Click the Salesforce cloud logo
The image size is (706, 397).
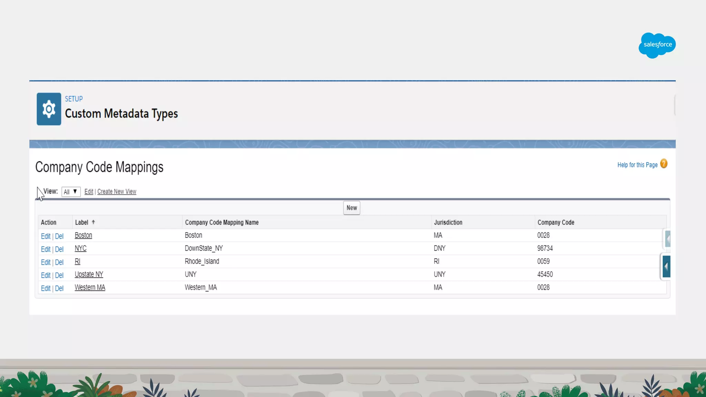click(x=657, y=45)
